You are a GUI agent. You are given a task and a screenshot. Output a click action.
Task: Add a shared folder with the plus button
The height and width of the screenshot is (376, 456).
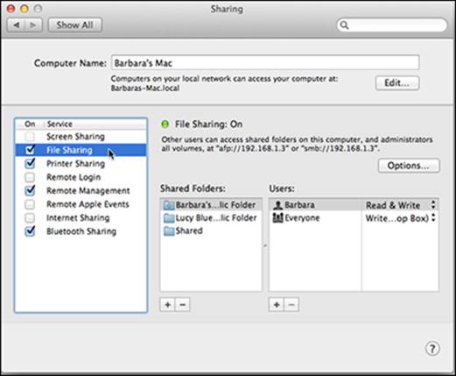[167, 305]
